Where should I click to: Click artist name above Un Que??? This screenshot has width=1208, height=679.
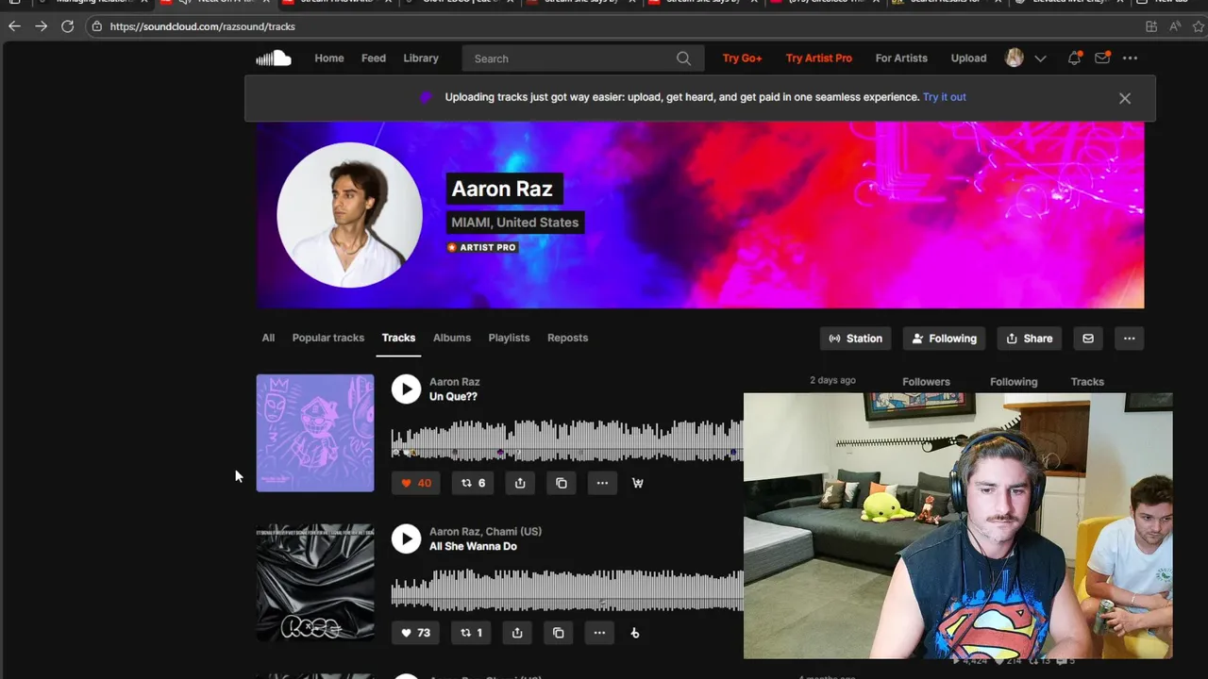455,382
